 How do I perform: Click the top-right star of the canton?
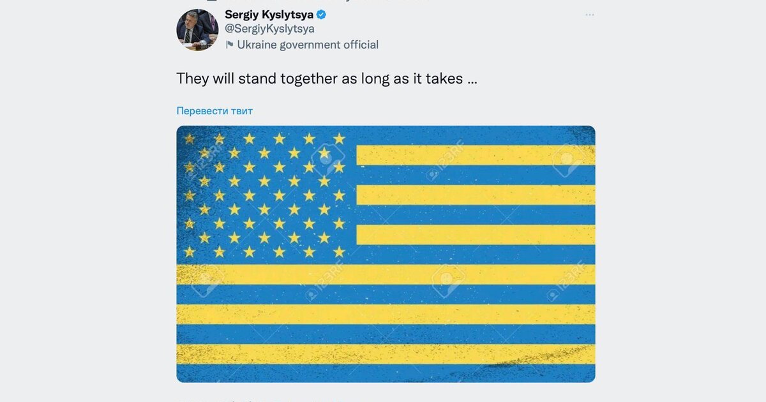point(339,138)
